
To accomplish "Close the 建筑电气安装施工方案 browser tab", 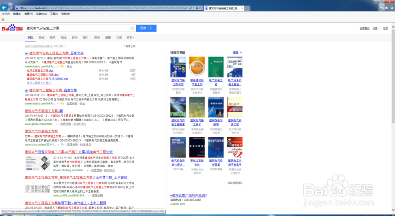I will click(x=243, y=8).
